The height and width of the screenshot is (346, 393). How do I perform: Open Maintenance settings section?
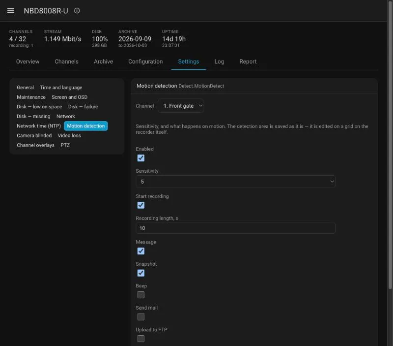(31, 97)
